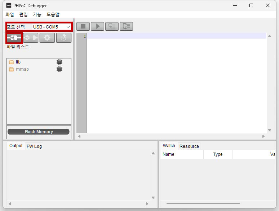This screenshot has height=211, width=279.
Task: Open the 기능 menu
Action: tap(37, 14)
